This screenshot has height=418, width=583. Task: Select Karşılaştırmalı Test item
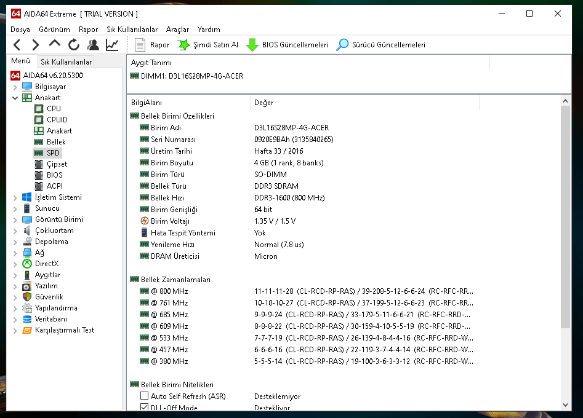[x=58, y=330]
